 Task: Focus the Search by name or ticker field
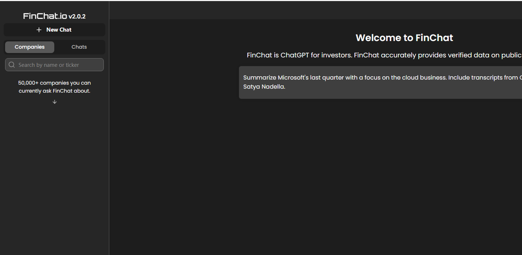(x=54, y=65)
